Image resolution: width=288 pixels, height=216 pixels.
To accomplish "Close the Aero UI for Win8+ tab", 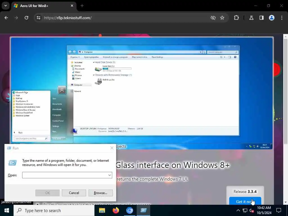I will pyautogui.click(x=72, y=6).
